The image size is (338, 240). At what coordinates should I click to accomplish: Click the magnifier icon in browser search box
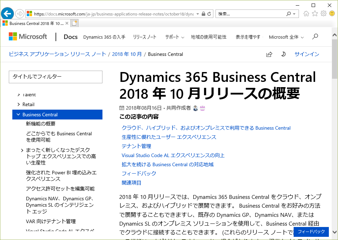click(x=288, y=14)
